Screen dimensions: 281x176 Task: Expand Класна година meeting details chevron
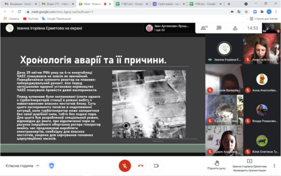coord(37,166)
